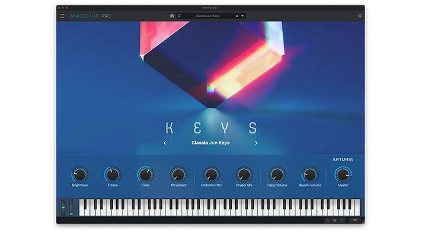Screen dimensions: 421x232
Task: Like the preset with heart icon
Action: (x=179, y=16)
